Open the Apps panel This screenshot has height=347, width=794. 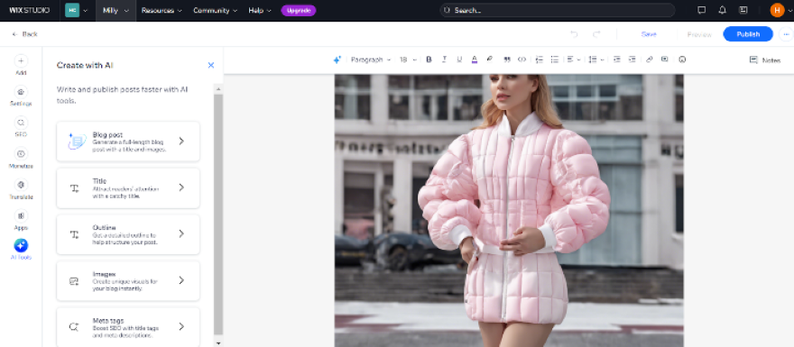point(21,221)
